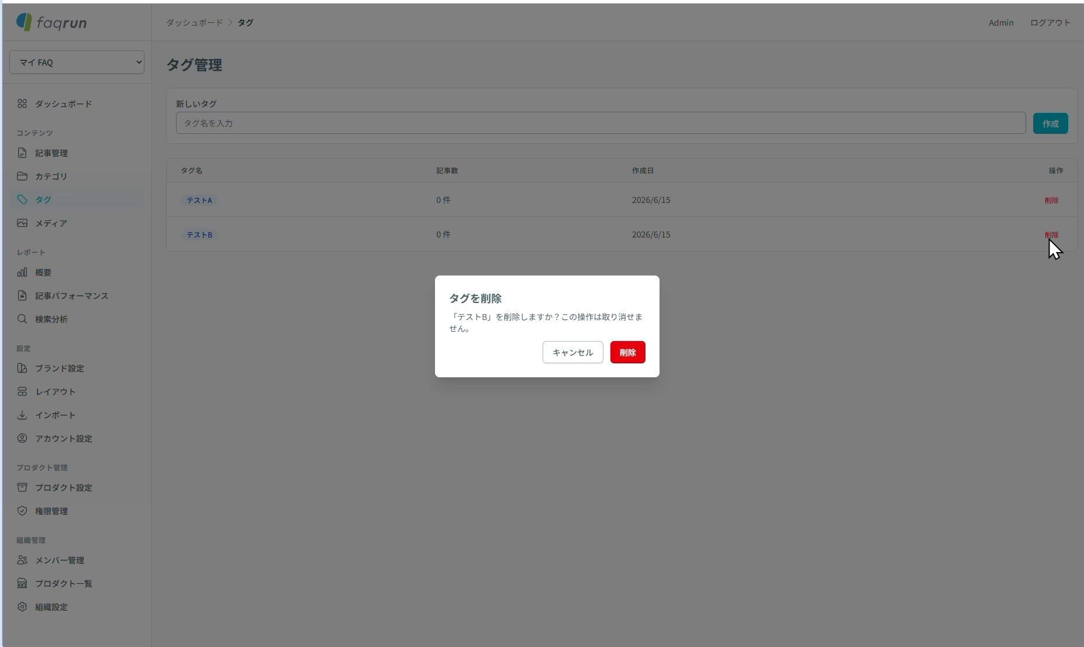Open the マイ FAQ product dropdown
Screen dimensions: 1084x647
77,62
